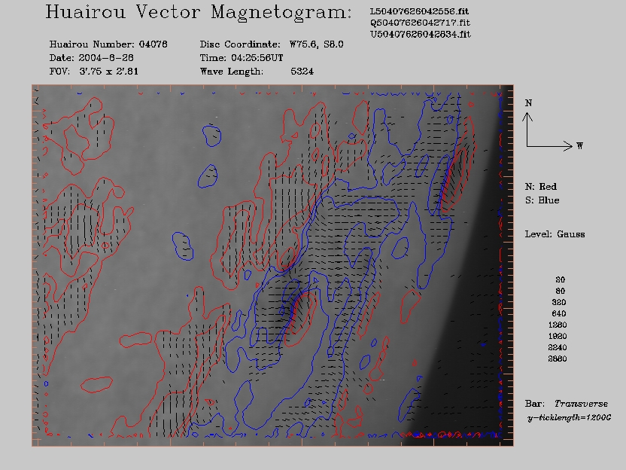Click the .fit filename starting with Q
The image size is (626, 470).
420,23
